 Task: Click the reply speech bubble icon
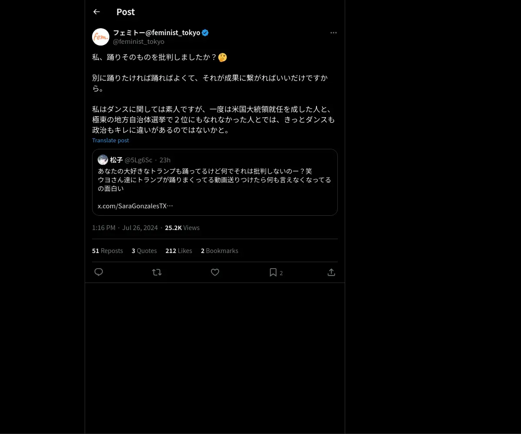99,272
